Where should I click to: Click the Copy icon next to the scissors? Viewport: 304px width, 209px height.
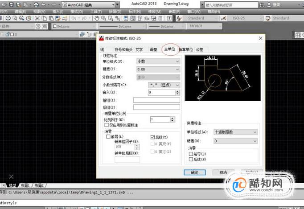(44, 18)
